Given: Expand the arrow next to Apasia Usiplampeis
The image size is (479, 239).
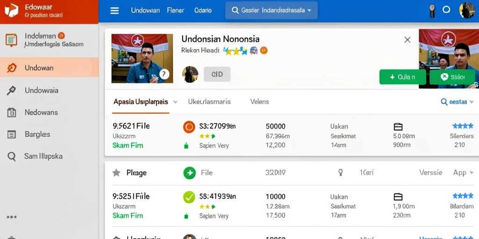Looking at the screenshot, I should tap(175, 102).
